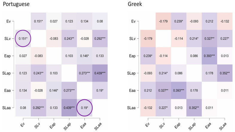
Task: Click the 0.011 cell in Greek SLaa row
Action: pyautogui.click(x=209, y=108)
